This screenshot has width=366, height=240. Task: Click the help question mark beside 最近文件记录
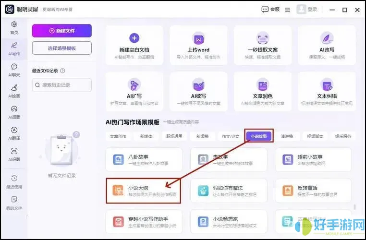(62, 71)
